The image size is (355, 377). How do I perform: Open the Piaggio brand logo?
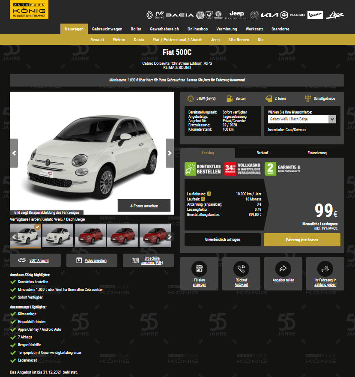click(x=293, y=15)
